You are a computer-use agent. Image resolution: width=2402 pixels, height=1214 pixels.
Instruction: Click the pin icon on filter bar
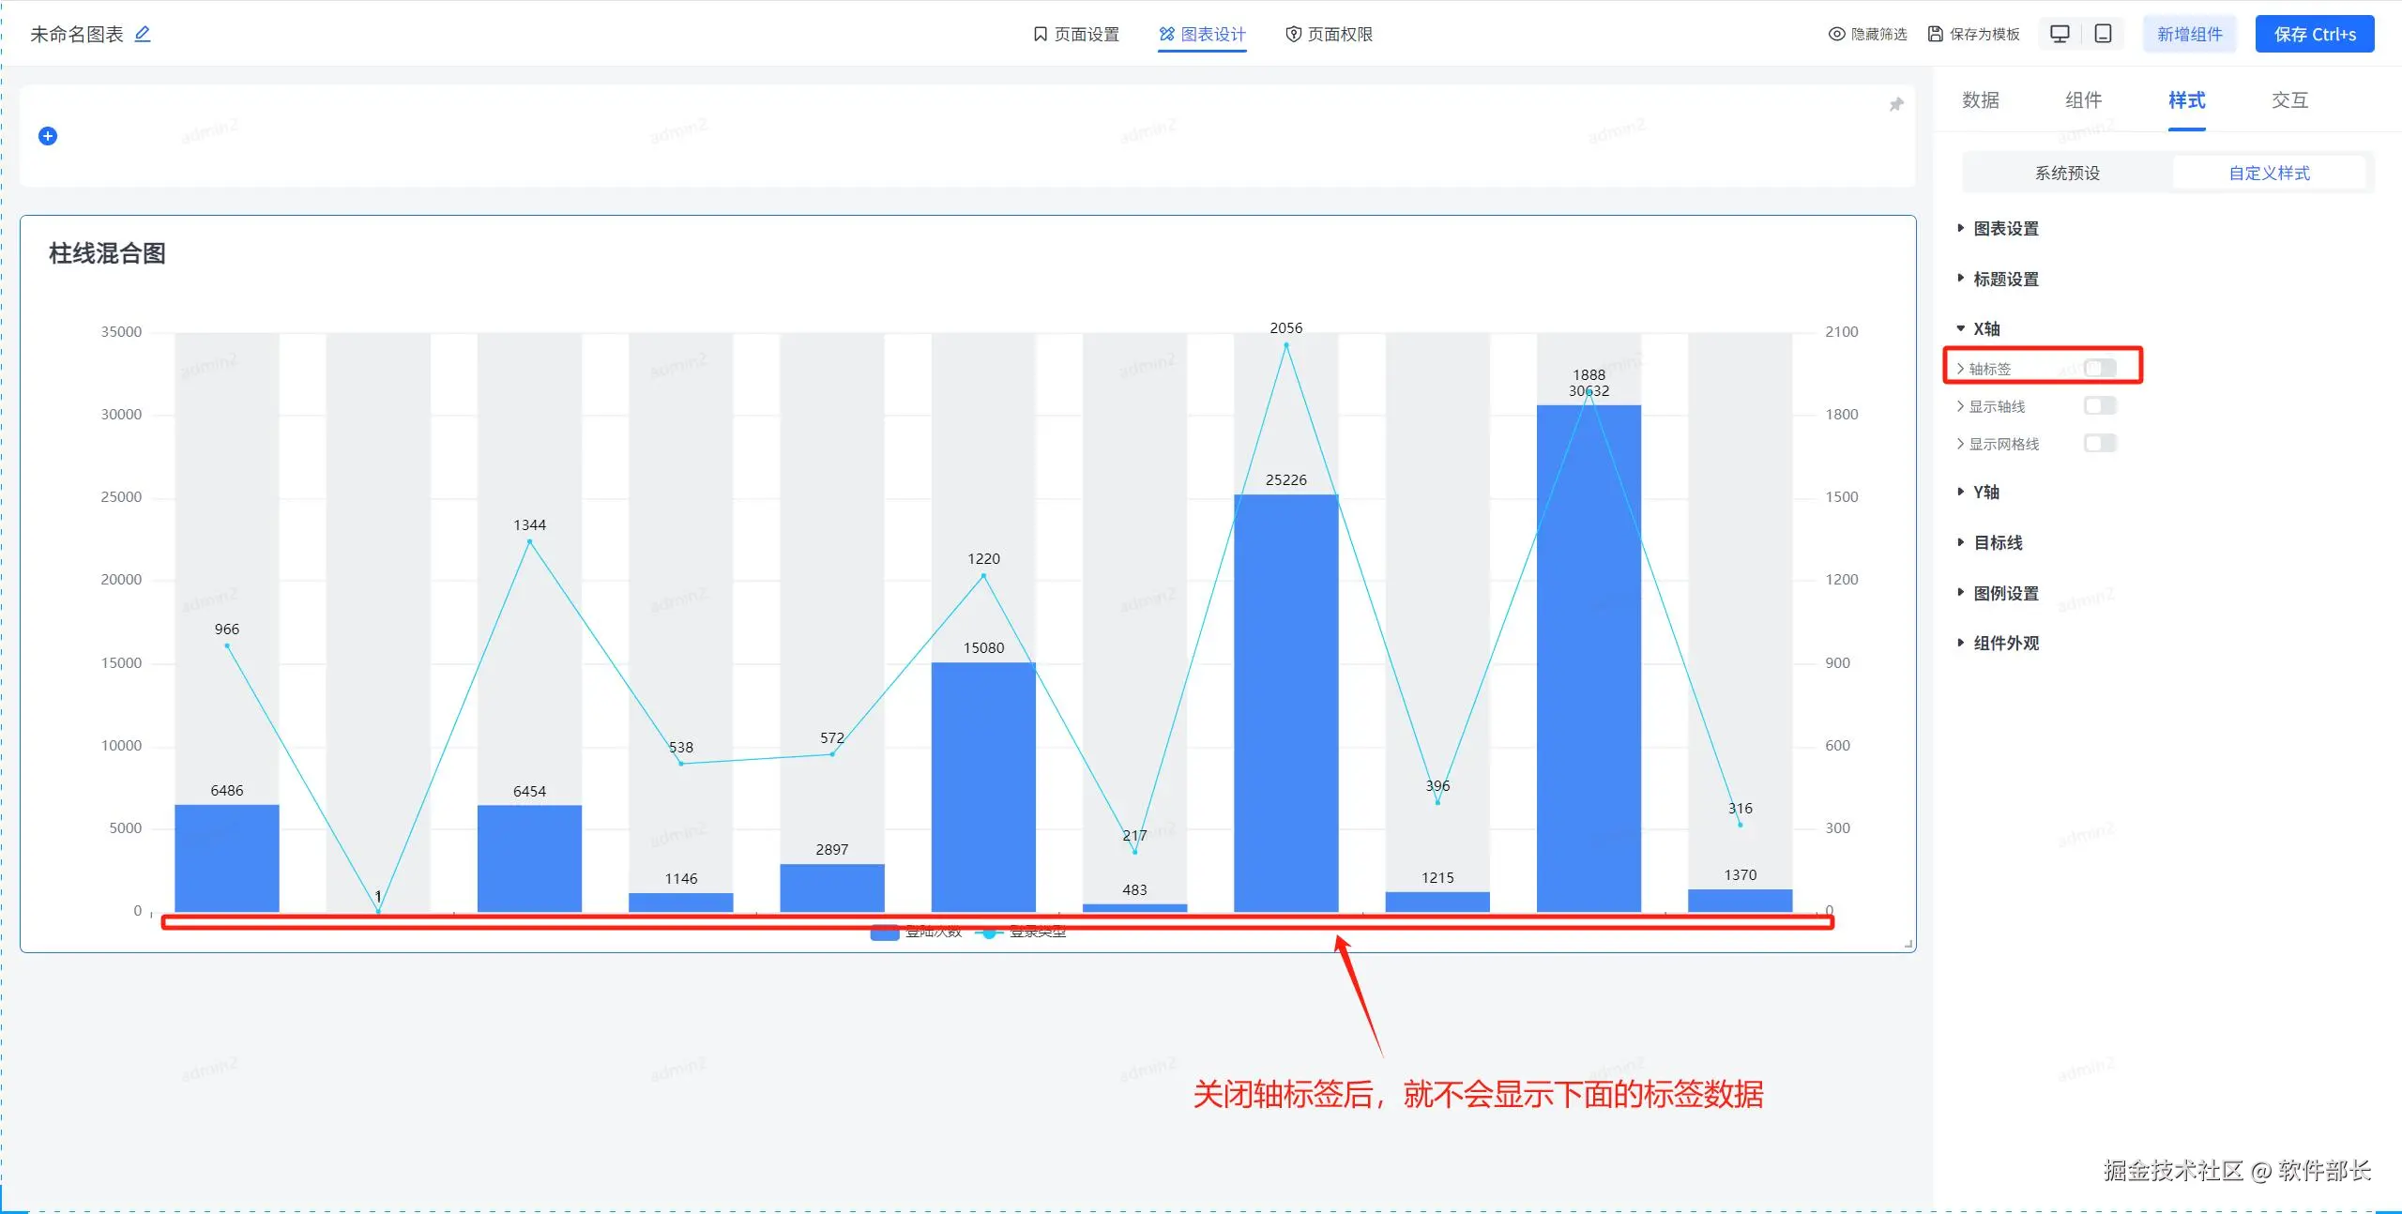(1896, 104)
